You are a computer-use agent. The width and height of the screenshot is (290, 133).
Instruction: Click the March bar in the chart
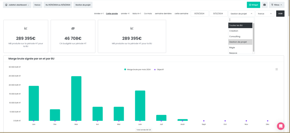click(x=76, y=98)
